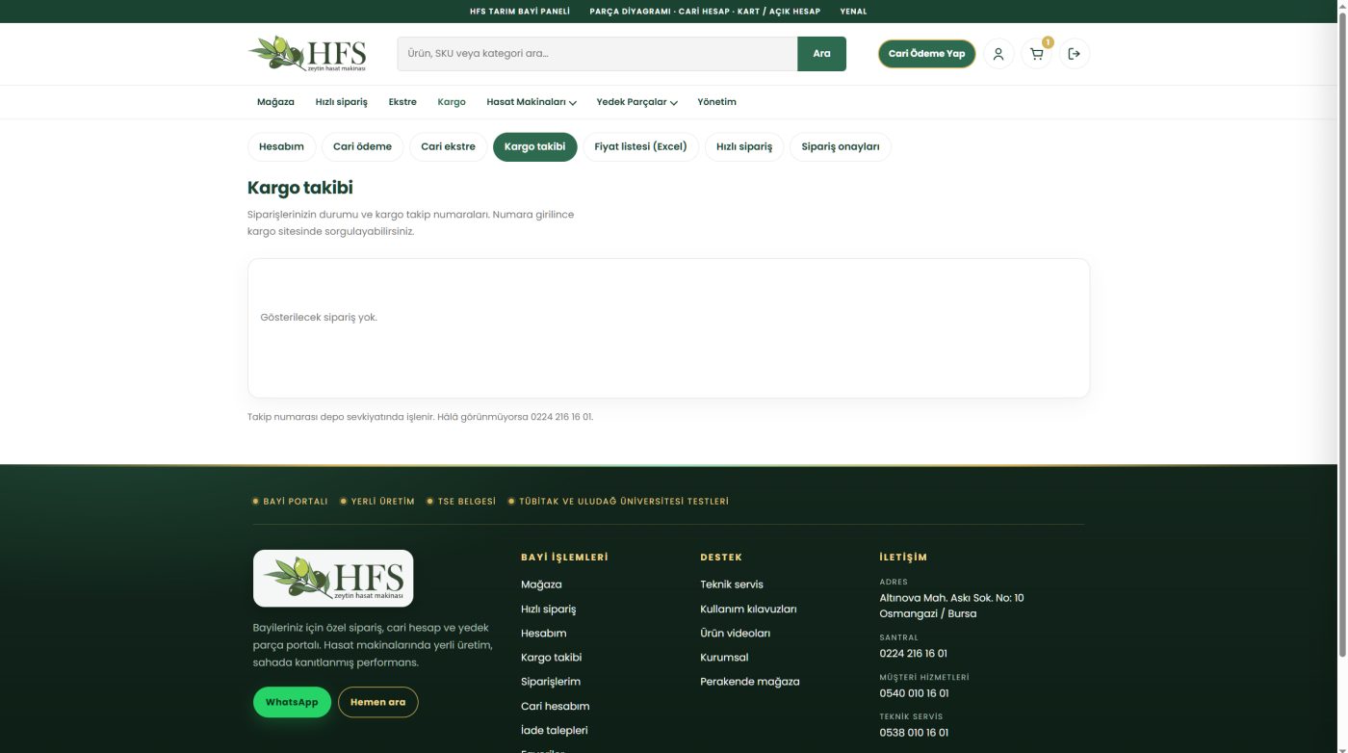Select Kargo in the navigation bar
The image size is (1348, 753).
point(452,102)
